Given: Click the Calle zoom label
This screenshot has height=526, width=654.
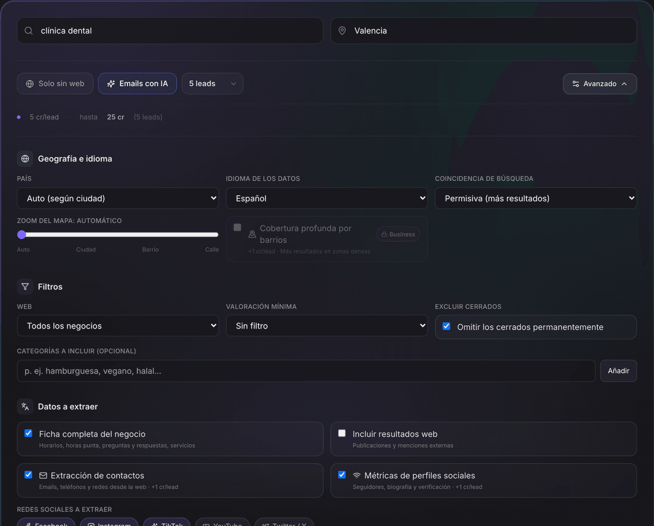Looking at the screenshot, I should tap(212, 249).
